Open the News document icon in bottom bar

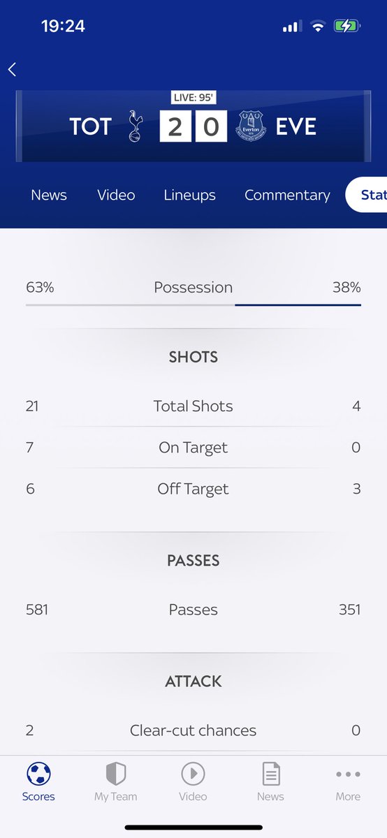270,774
